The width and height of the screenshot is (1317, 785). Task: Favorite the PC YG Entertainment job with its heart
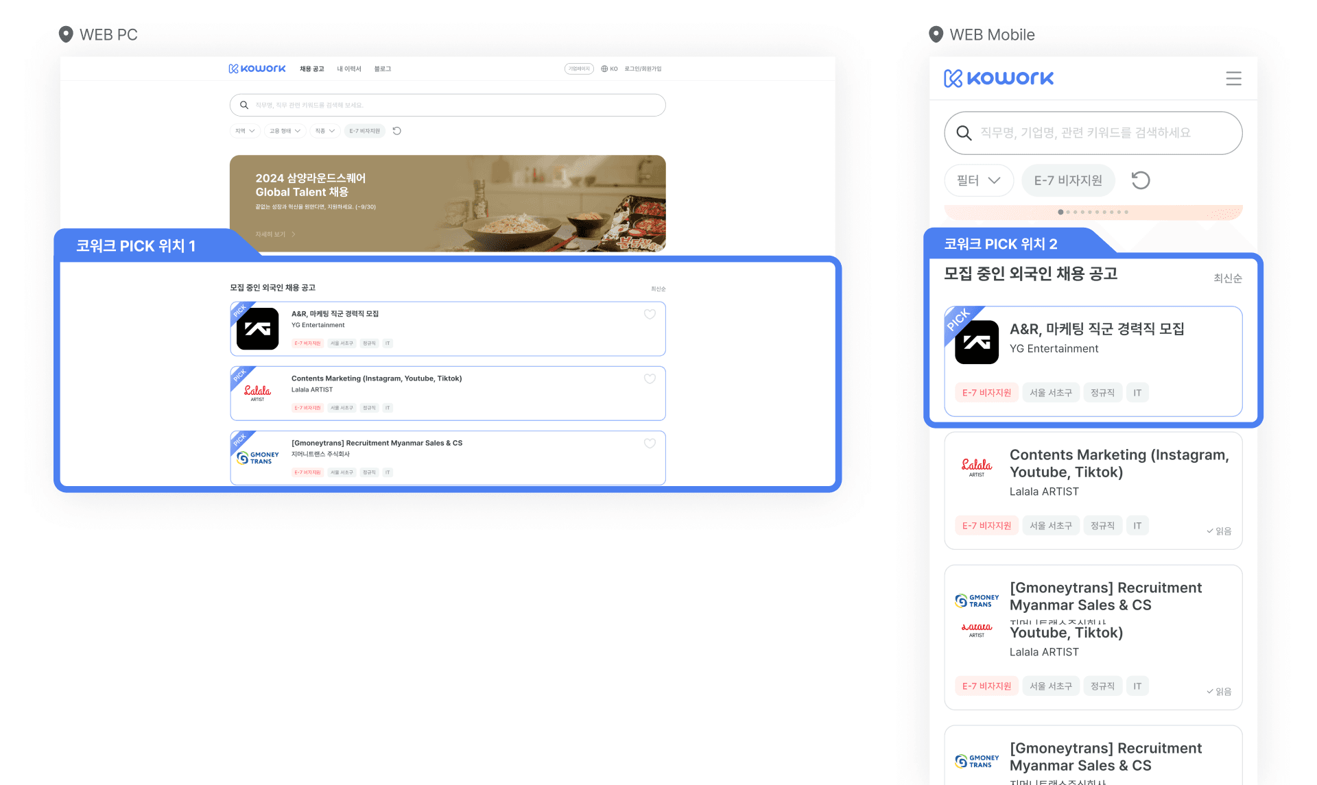pos(650,314)
